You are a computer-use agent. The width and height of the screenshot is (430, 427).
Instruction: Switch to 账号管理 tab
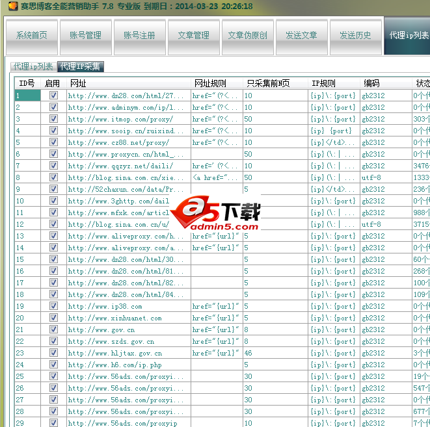pos(85,36)
